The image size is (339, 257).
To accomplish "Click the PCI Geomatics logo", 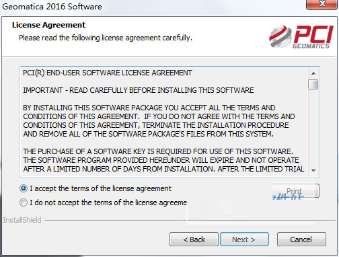I will 301,37.
